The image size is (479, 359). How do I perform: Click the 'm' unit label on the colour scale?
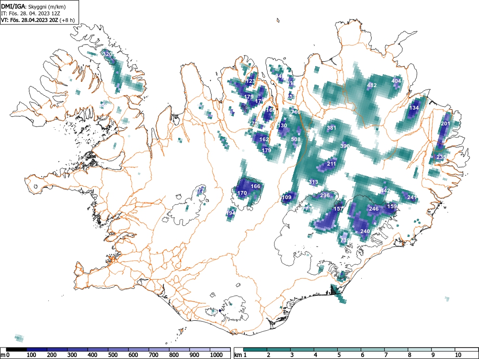pyautogui.click(x=3, y=355)
